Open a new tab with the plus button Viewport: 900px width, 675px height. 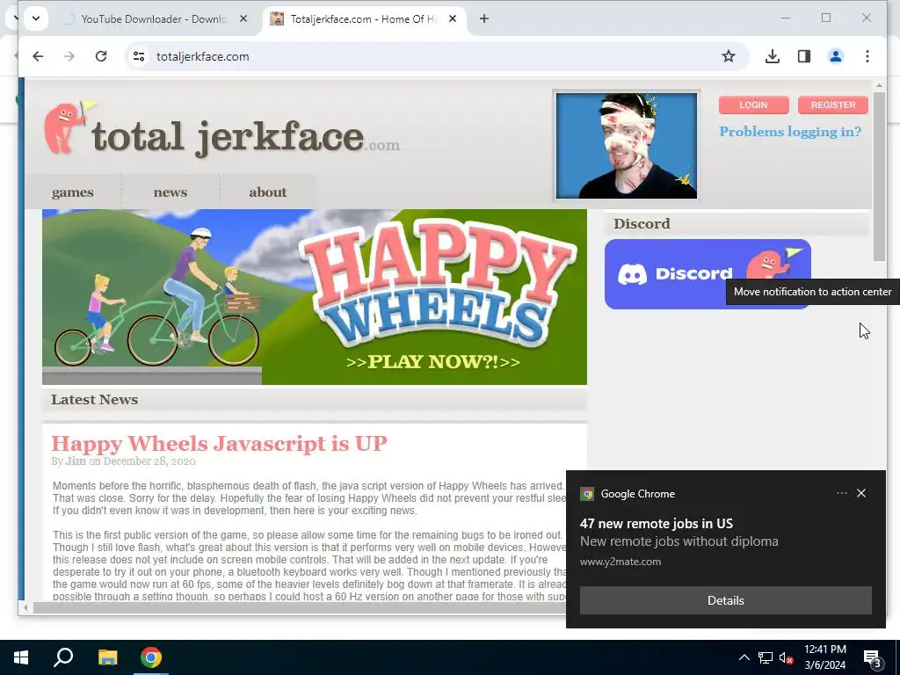point(484,19)
